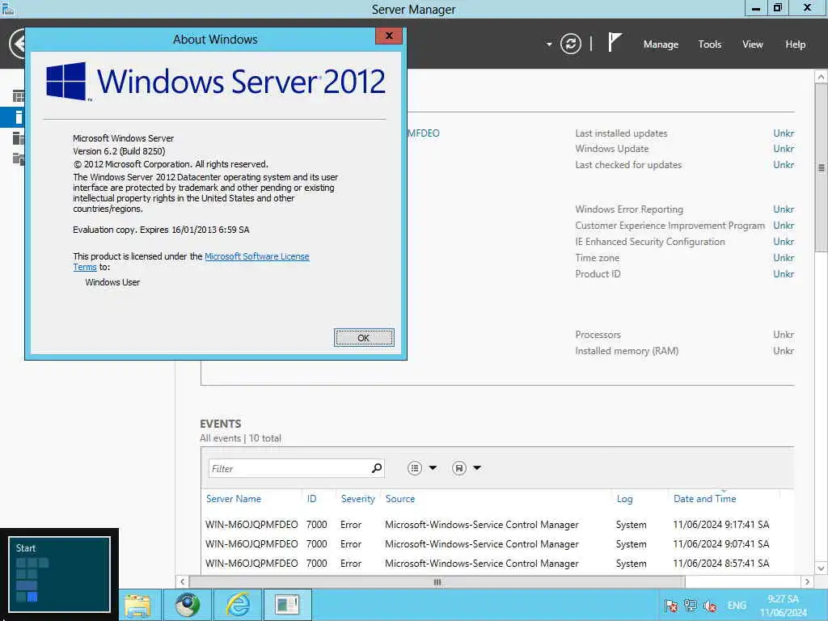828x621 pixels.
Task: Click Last checked for updates value link
Action: (x=784, y=165)
